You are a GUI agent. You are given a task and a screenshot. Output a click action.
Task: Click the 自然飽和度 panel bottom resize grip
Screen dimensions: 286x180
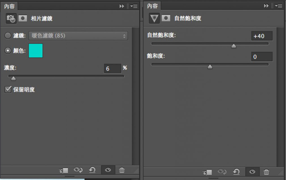[213, 178]
